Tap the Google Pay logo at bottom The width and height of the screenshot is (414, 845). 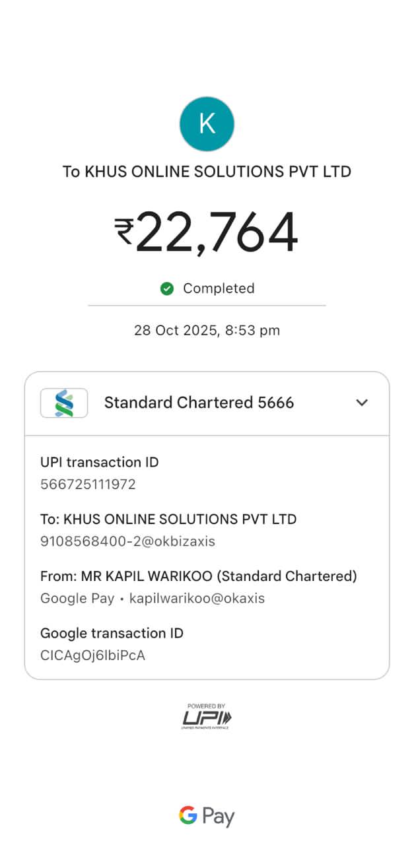[x=207, y=817]
